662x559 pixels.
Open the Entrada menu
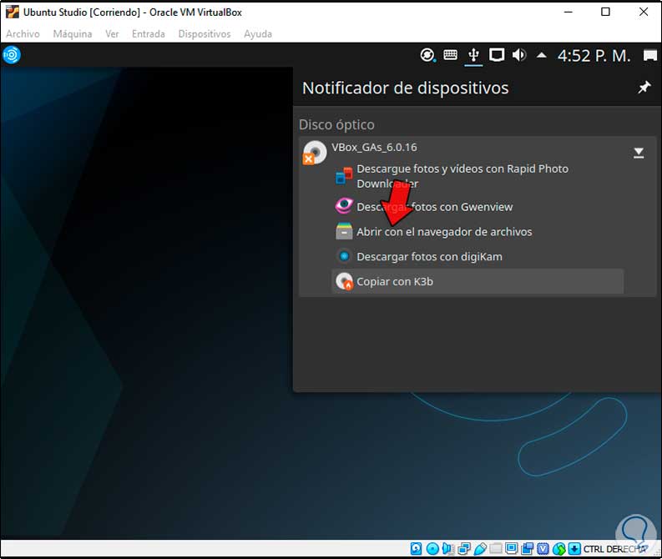point(149,33)
